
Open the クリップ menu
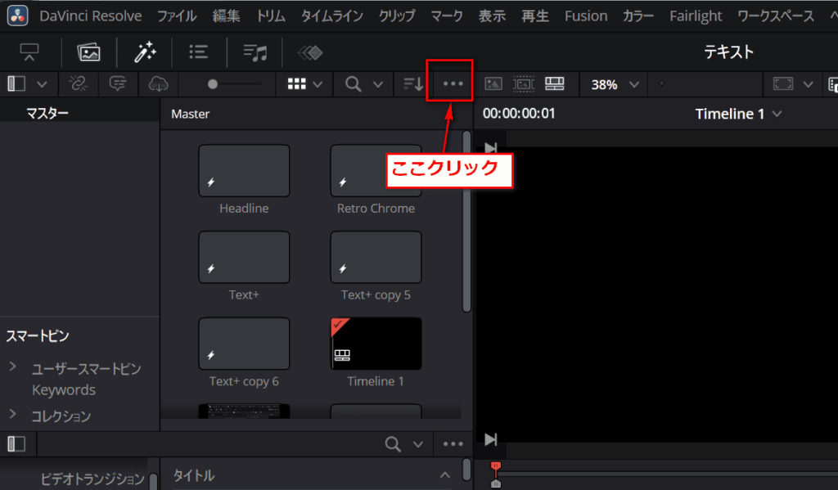pyautogui.click(x=397, y=16)
